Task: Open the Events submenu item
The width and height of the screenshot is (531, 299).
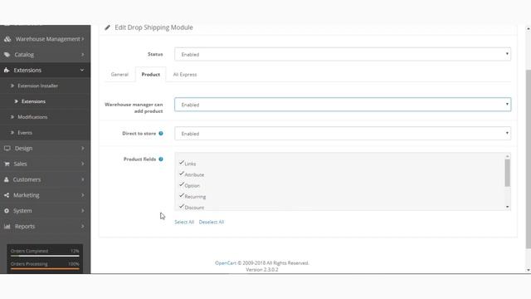Action: click(25, 133)
